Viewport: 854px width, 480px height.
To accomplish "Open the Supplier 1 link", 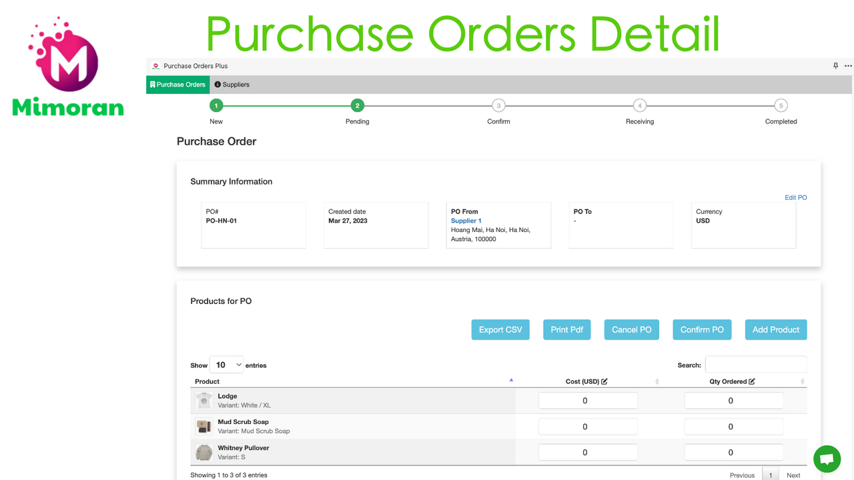I will click(x=466, y=221).
